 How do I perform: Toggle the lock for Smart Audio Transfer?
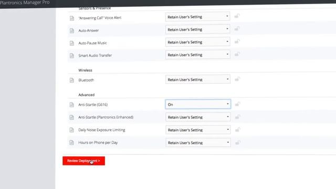tap(237, 54)
